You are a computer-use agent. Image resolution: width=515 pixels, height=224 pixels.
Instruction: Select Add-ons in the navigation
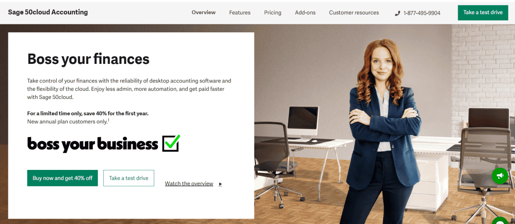pyautogui.click(x=305, y=13)
